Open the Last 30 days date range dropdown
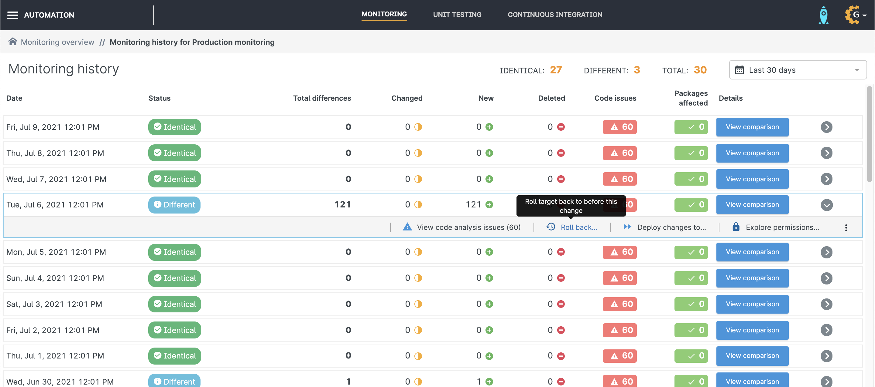 click(x=798, y=70)
